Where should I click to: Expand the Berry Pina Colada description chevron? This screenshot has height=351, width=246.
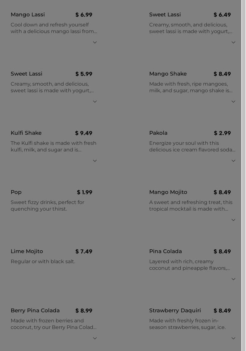point(95,338)
